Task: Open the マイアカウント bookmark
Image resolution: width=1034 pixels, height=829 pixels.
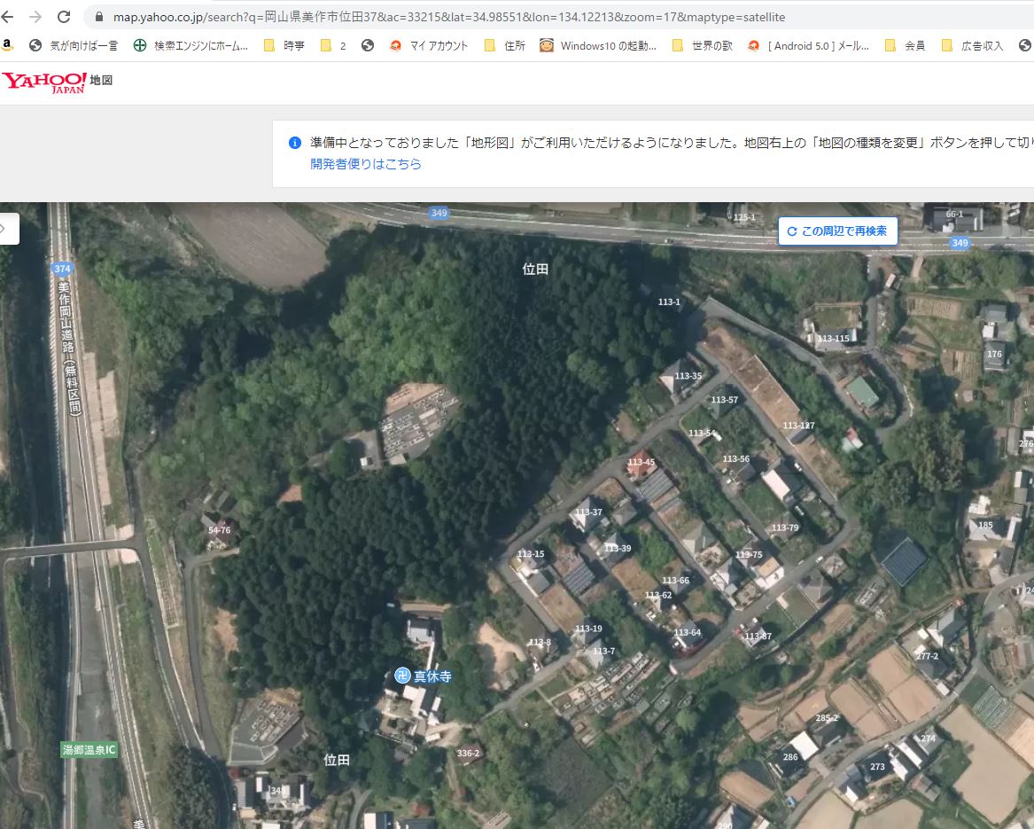Action: pos(429,45)
